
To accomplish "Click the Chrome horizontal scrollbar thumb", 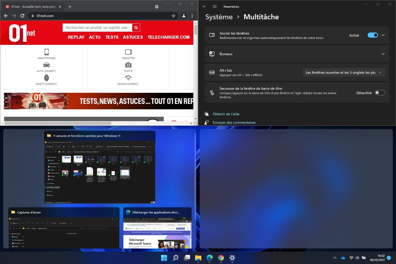I will 58,123.
